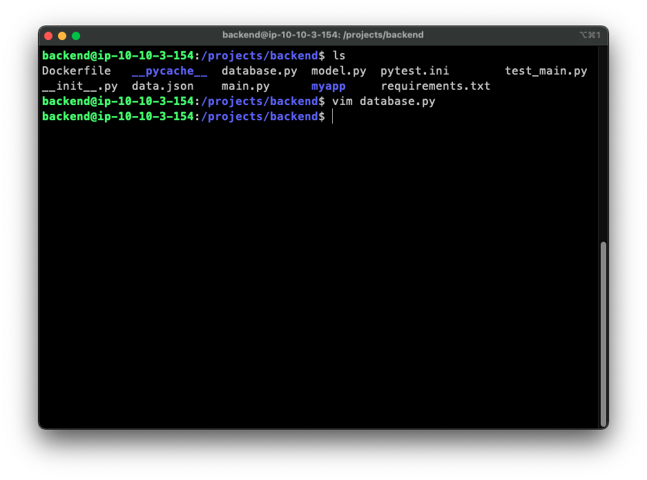
Task: Select data.json in the listing
Action: click(162, 86)
